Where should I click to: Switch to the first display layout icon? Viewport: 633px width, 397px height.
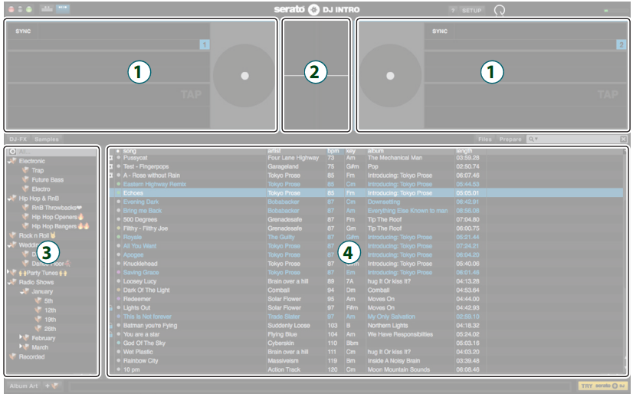[x=48, y=8]
